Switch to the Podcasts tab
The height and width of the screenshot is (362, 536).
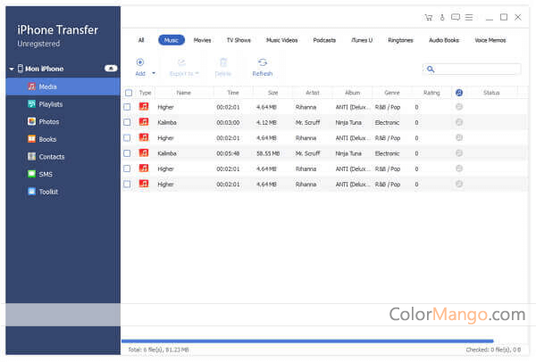323,40
